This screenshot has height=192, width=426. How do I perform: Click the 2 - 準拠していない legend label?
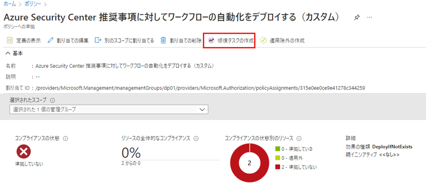pyautogui.click(x=299, y=167)
